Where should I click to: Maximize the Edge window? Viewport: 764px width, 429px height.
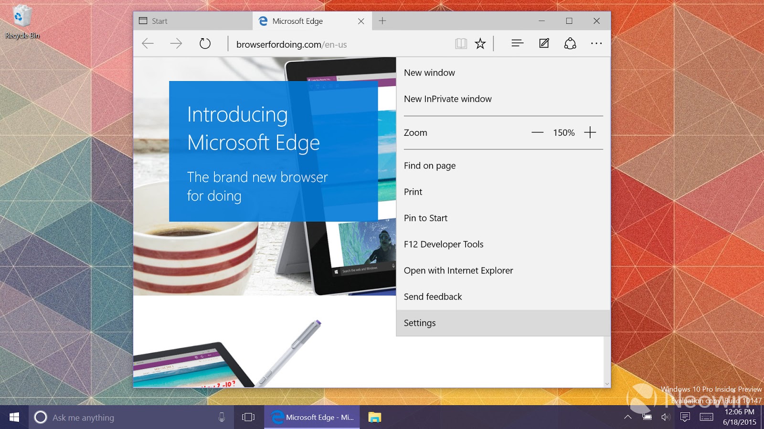pos(569,21)
